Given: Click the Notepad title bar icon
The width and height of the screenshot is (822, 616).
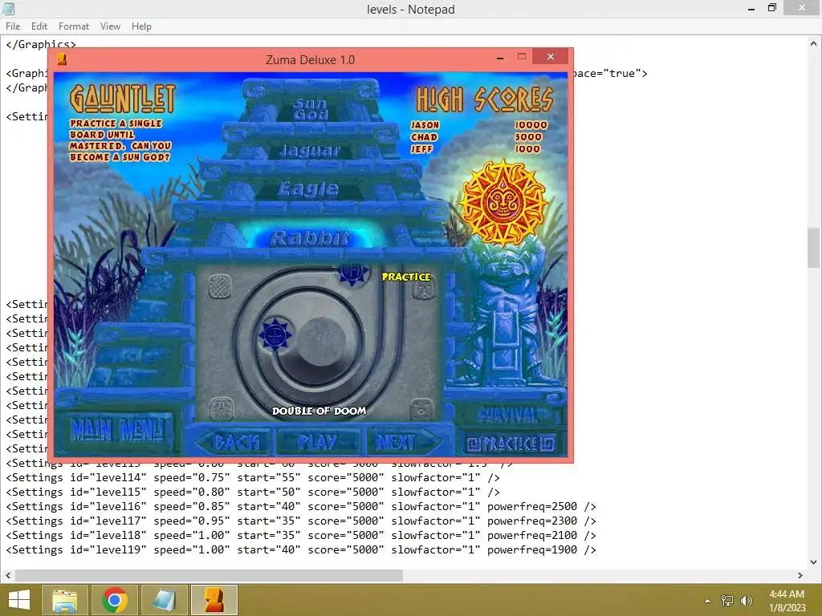Looking at the screenshot, I should click(x=8, y=8).
